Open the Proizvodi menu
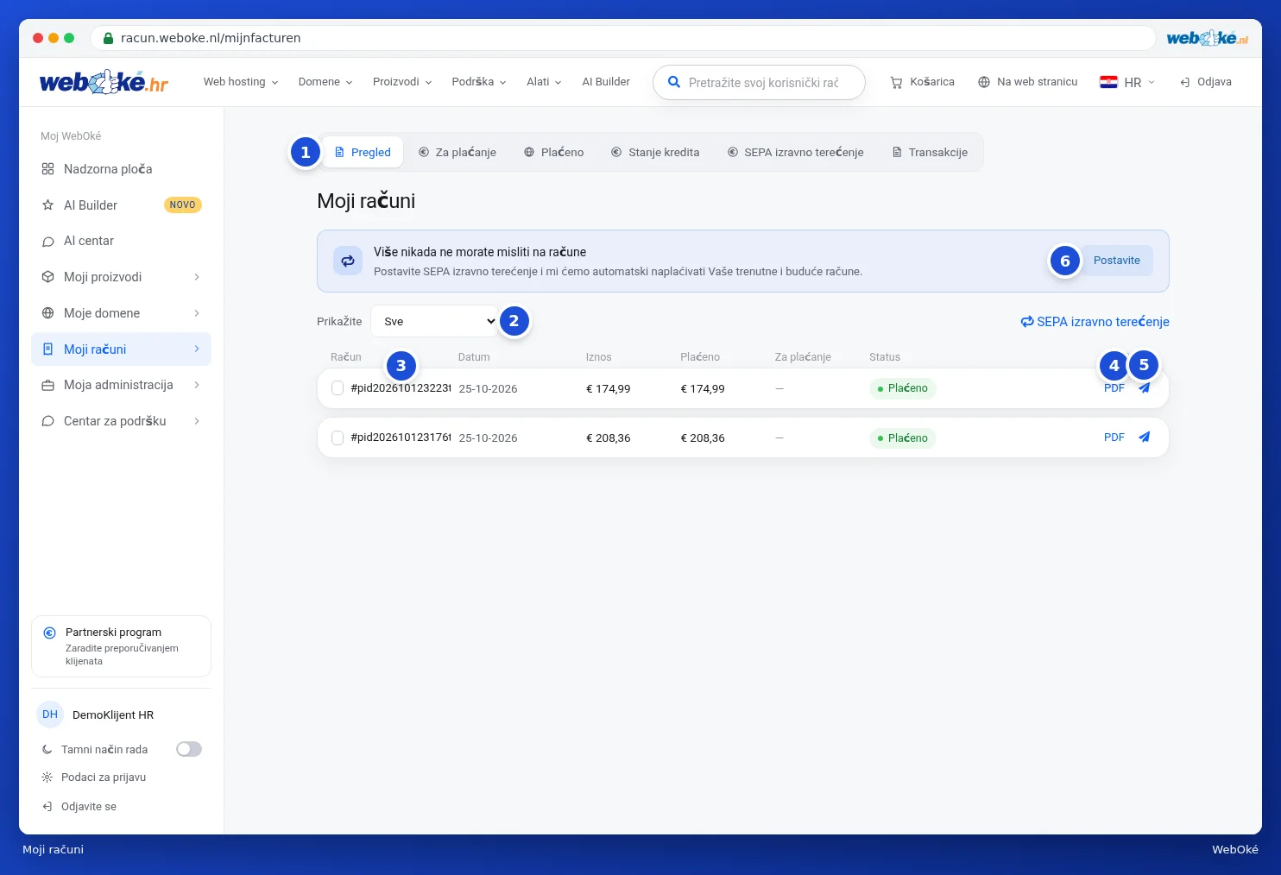Viewport: 1281px width, 875px height. point(402,82)
